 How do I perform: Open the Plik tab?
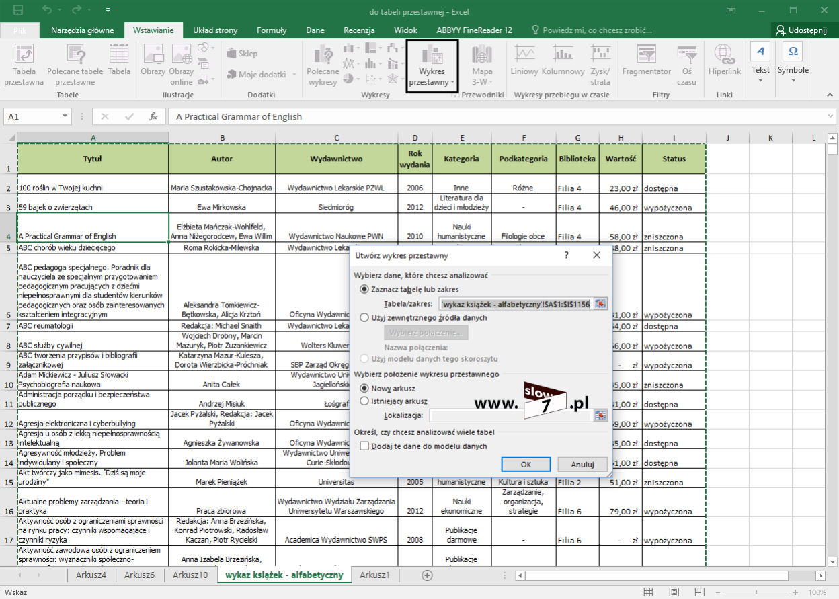[x=20, y=30]
